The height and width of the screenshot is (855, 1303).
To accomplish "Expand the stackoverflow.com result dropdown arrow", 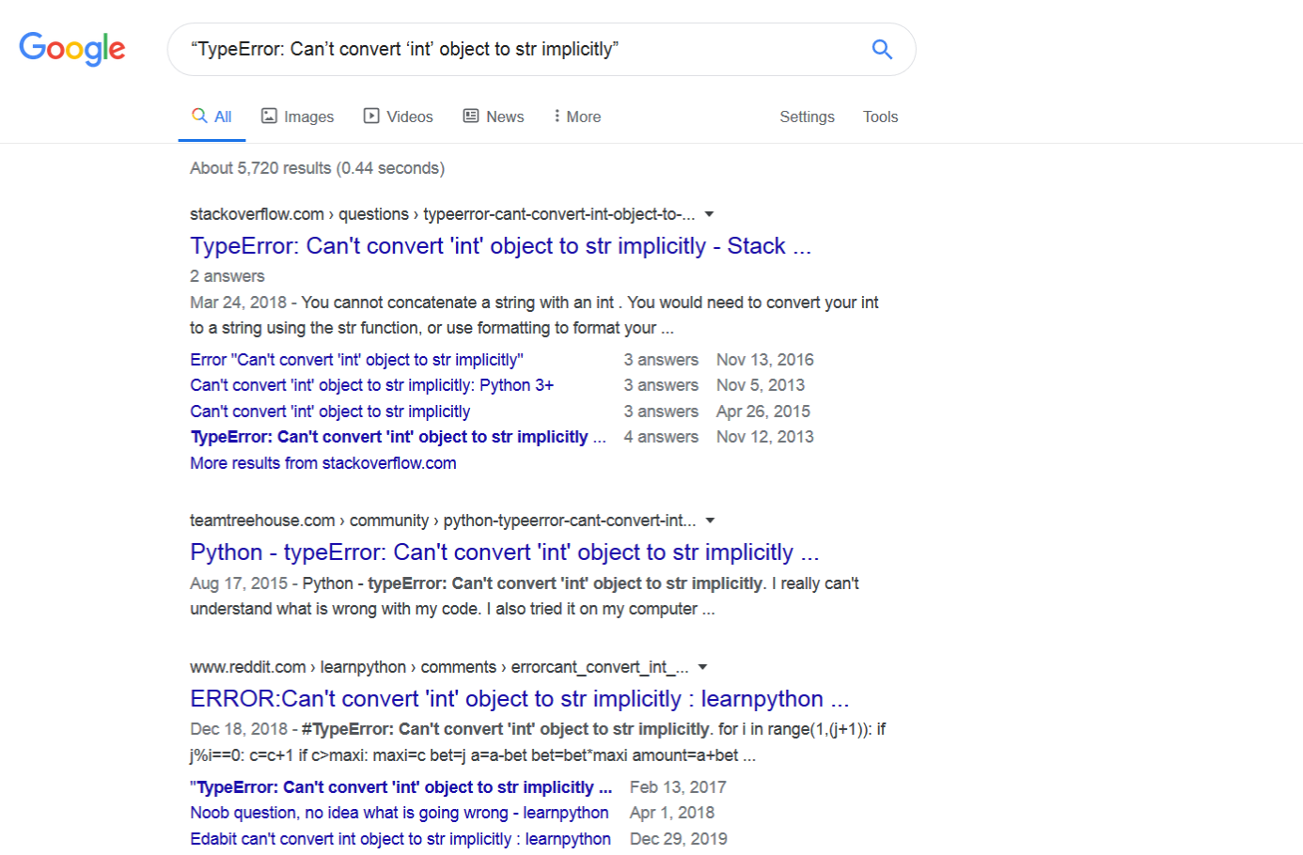I will [709, 214].
